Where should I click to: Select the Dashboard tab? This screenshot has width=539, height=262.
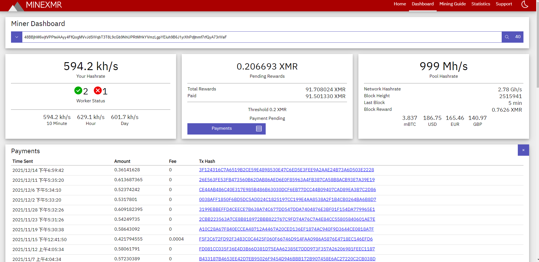click(423, 4)
